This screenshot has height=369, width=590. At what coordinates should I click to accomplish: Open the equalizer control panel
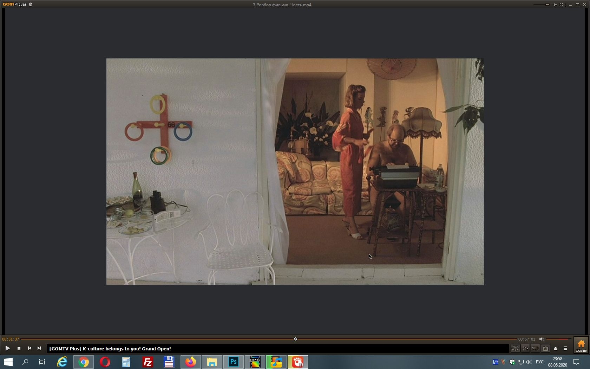[525, 348]
